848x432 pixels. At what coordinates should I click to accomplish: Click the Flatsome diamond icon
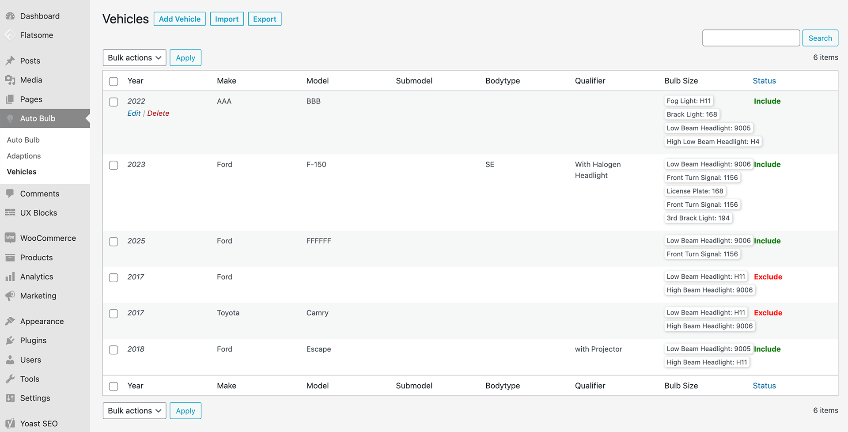click(x=10, y=35)
